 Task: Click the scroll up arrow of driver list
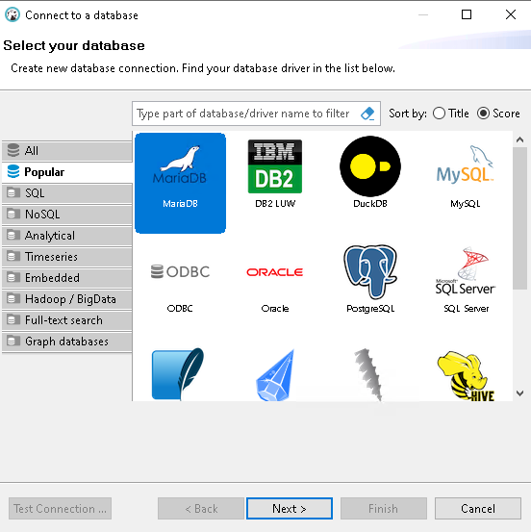519,139
